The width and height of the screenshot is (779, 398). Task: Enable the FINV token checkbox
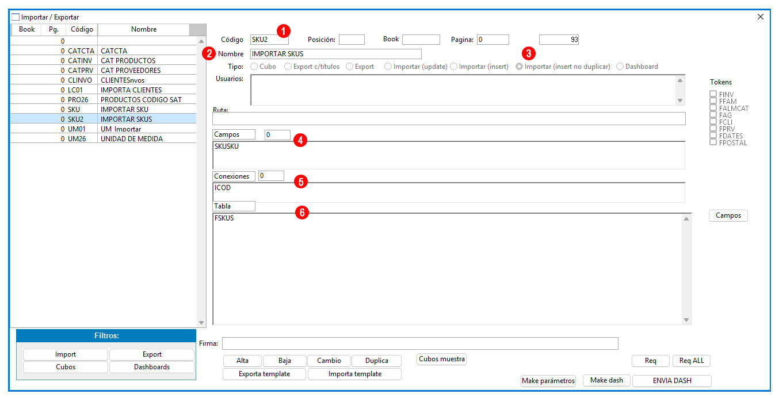click(713, 94)
